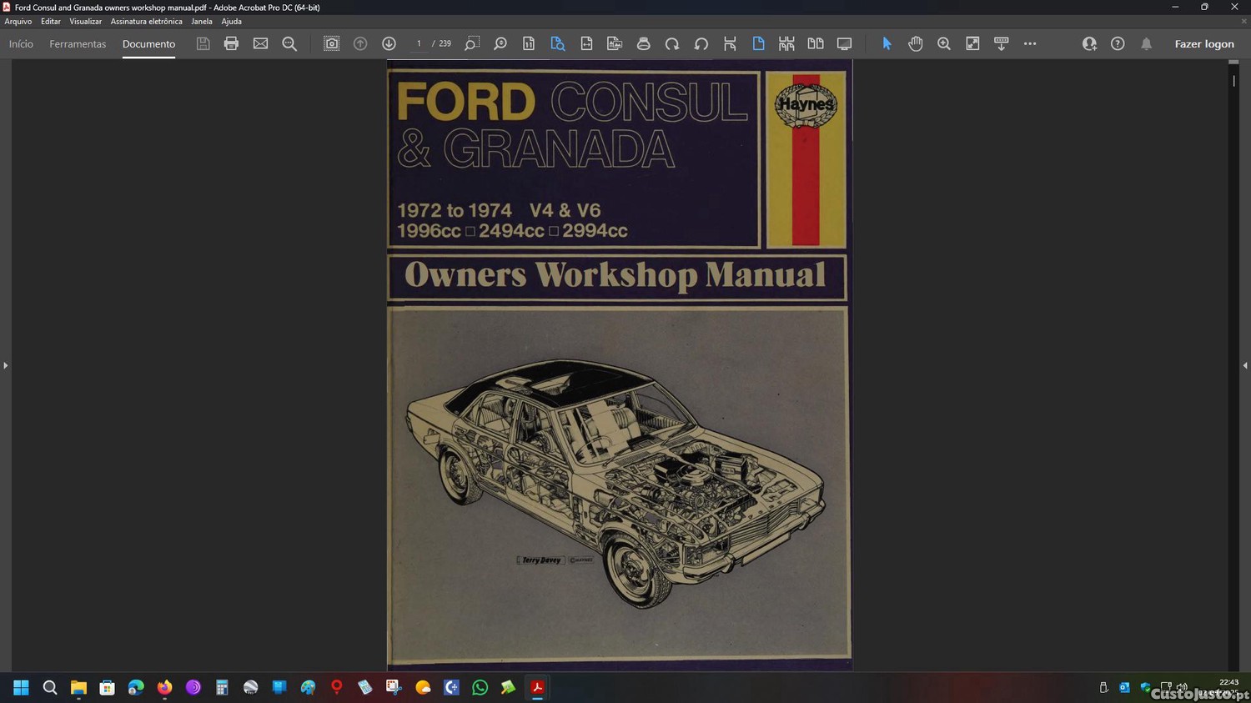Activate the Hand pan tool
Screen dimensions: 1251x703
pyautogui.click(x=915, y=43)
